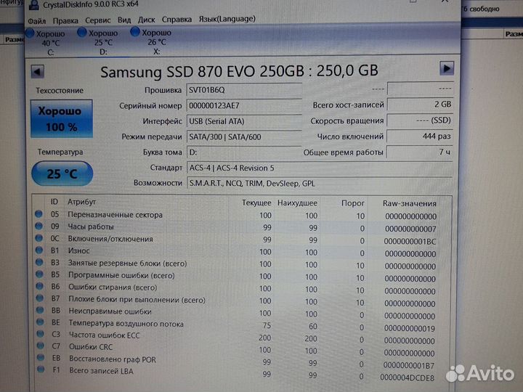Image resolution: width=523 pixels, height=392 pixels.
Task: Select disk D: status at 25 °C
Action: tap(98, 42)
